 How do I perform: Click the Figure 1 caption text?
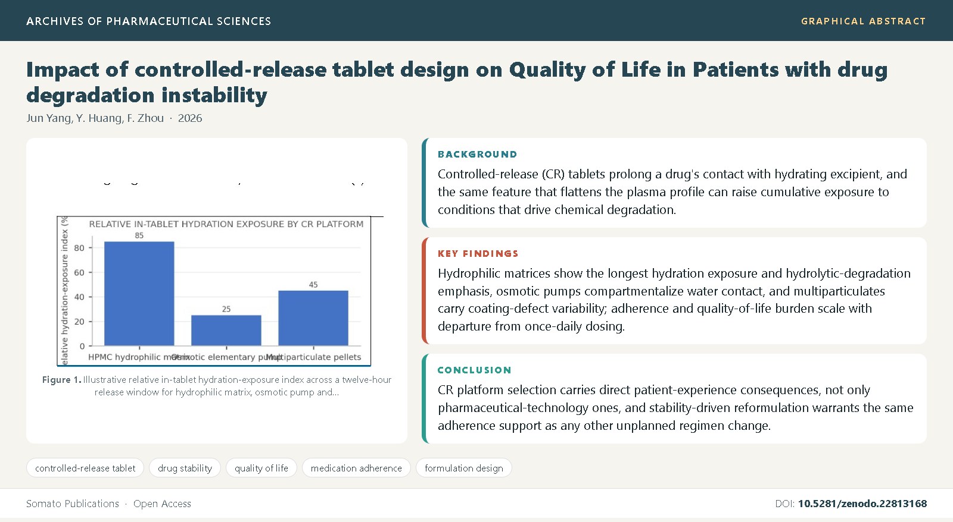[x=217, y=386]
